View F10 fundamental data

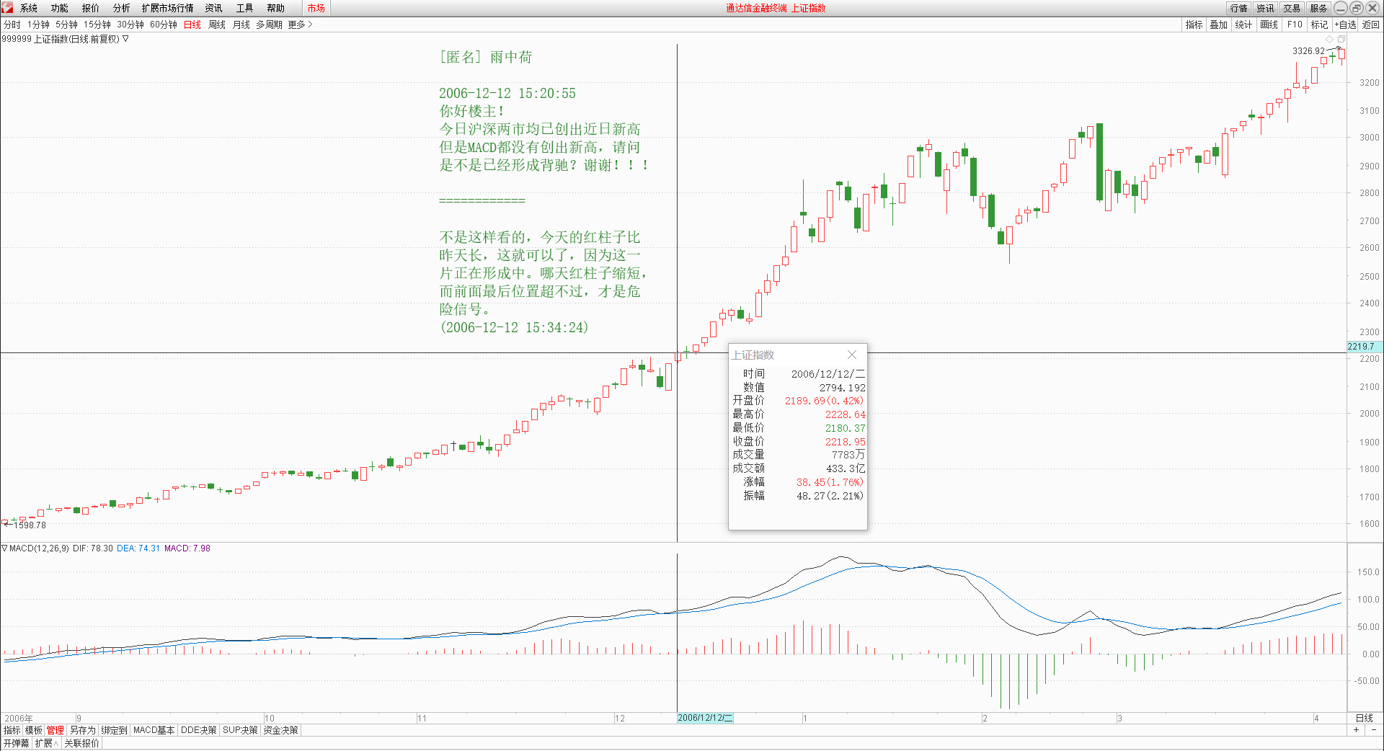pyautogui.click(x=1294, y=24)
